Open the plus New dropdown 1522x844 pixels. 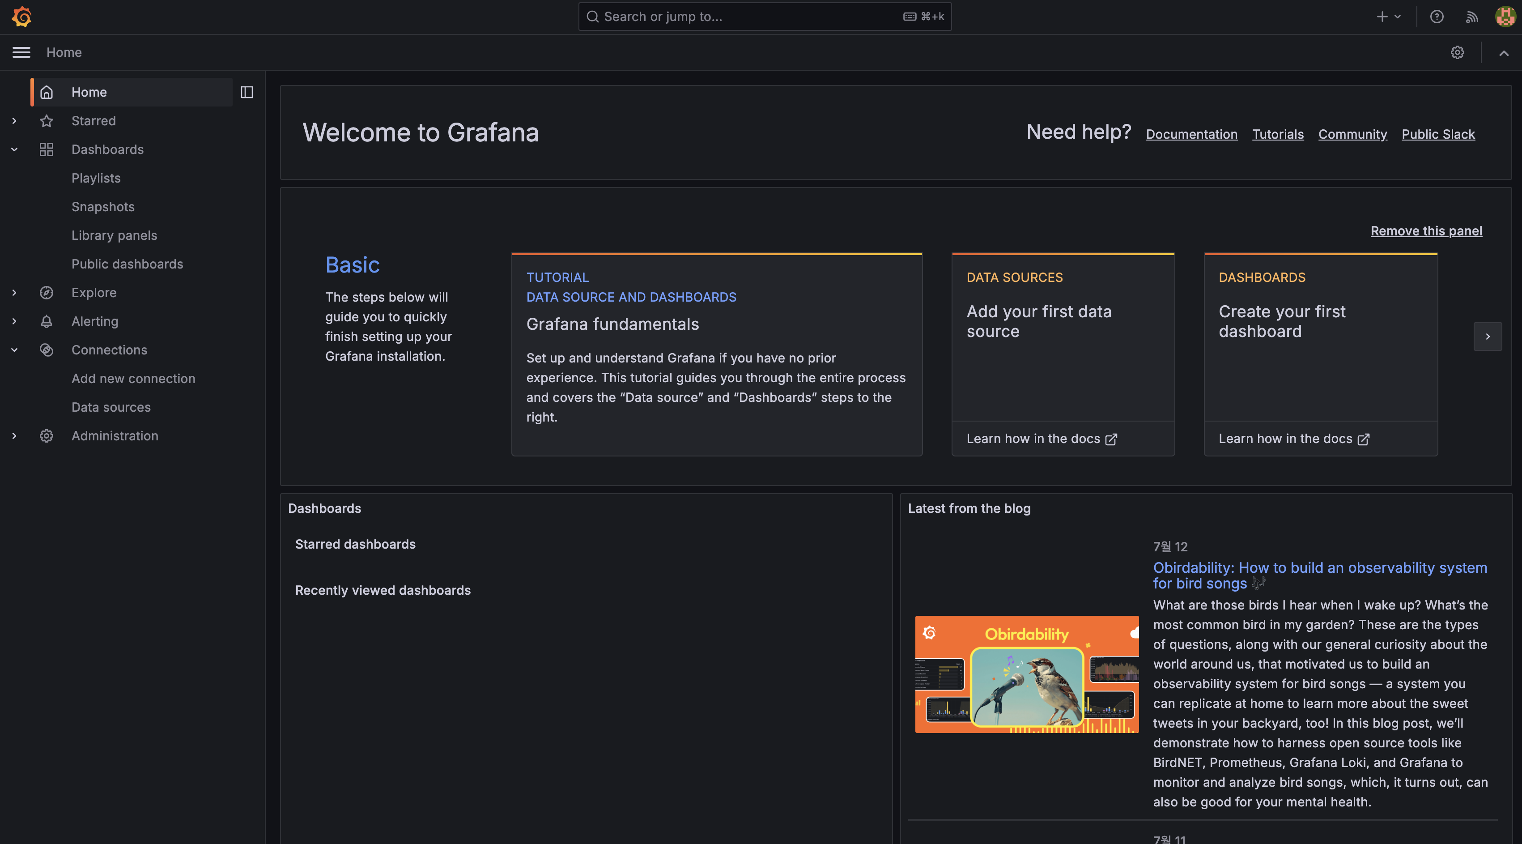point(1389,17)
